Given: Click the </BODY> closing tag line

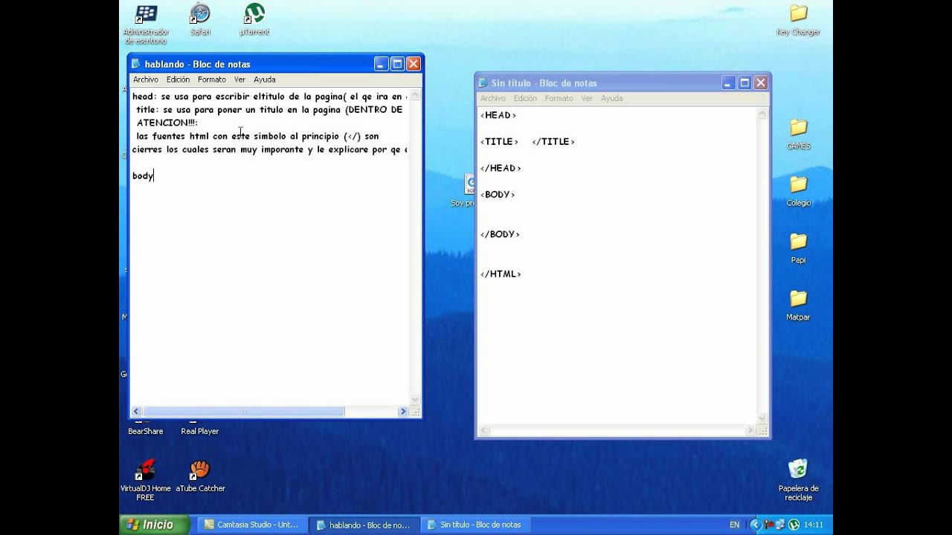Looking at the screenshot, I should coord(500,234).
